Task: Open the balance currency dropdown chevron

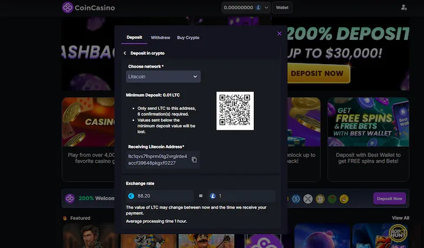Action: click(267, 8)
